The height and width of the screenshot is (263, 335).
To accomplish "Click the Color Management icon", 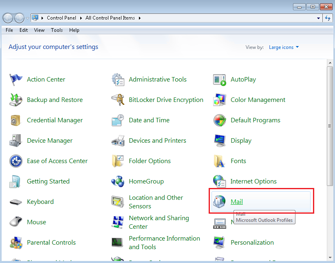I will (220, 100).
